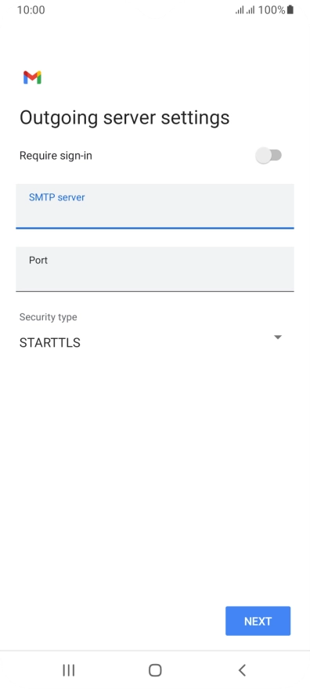
Task: Tap the battery icon in status bar
Action: [x=290, y=9]
